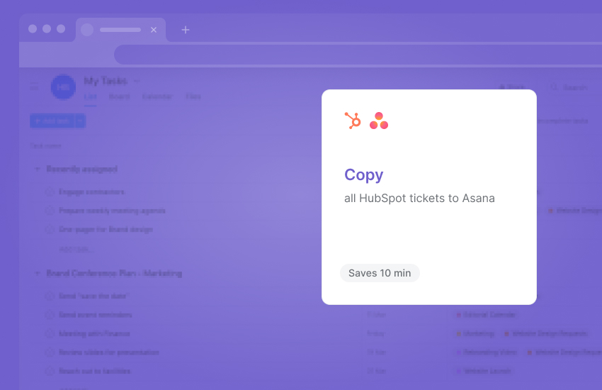Click the profile avatar beside My Tasks
The height and width of the screenshot is (390, 602).
point(63,87)
